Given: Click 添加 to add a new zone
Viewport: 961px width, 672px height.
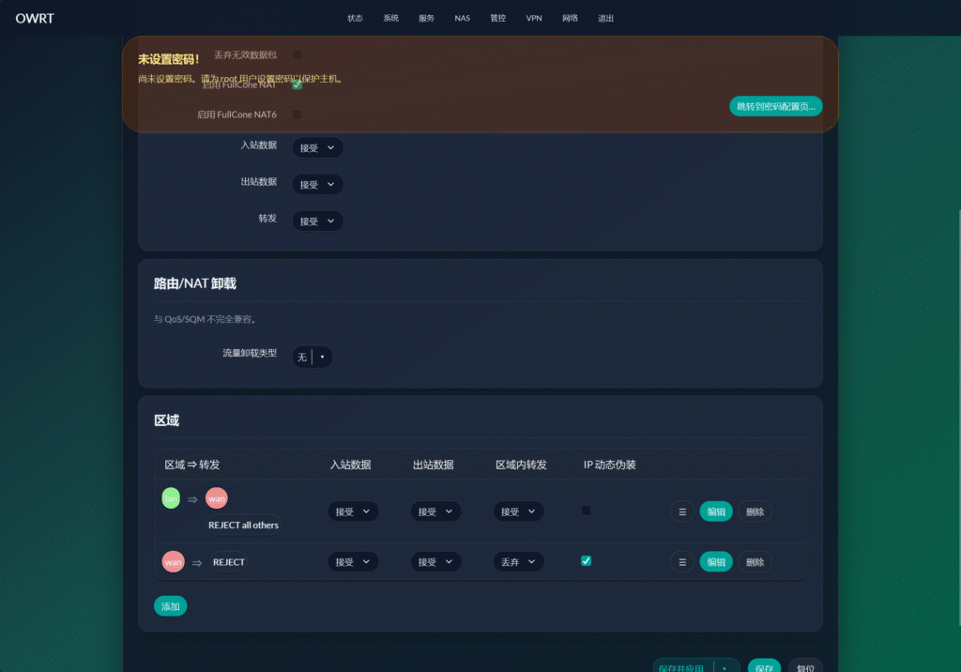Looking at the screenshot, I should coord(171,606).
